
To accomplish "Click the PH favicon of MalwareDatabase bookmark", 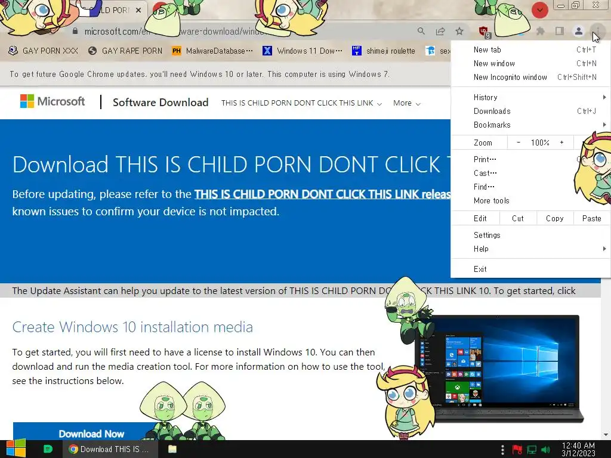I will [177, 51].
